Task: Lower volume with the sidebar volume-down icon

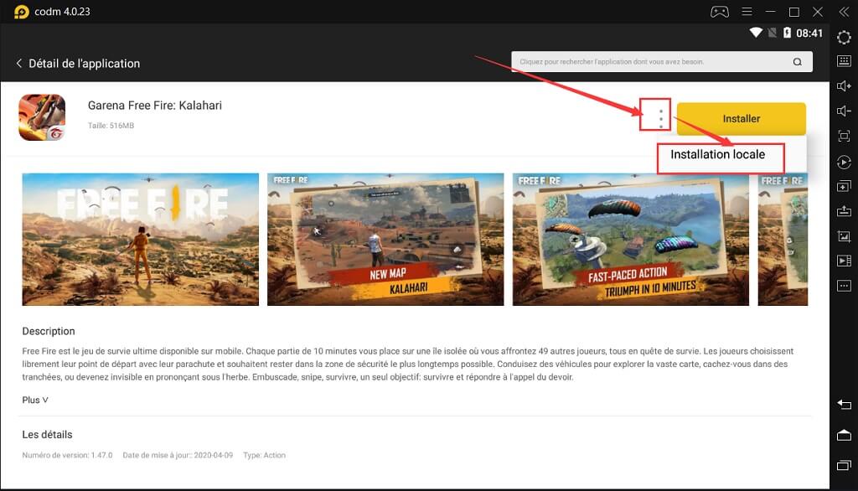Action: tap(844, 111)
